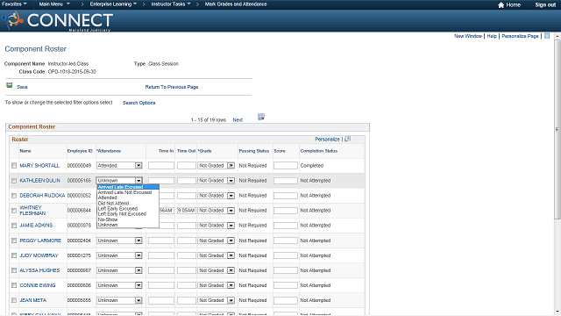This screenshot has height=316, width=561.
Task: Click the page vertical scrollbar
Action: pyautogui.click(x=557, y=129)
